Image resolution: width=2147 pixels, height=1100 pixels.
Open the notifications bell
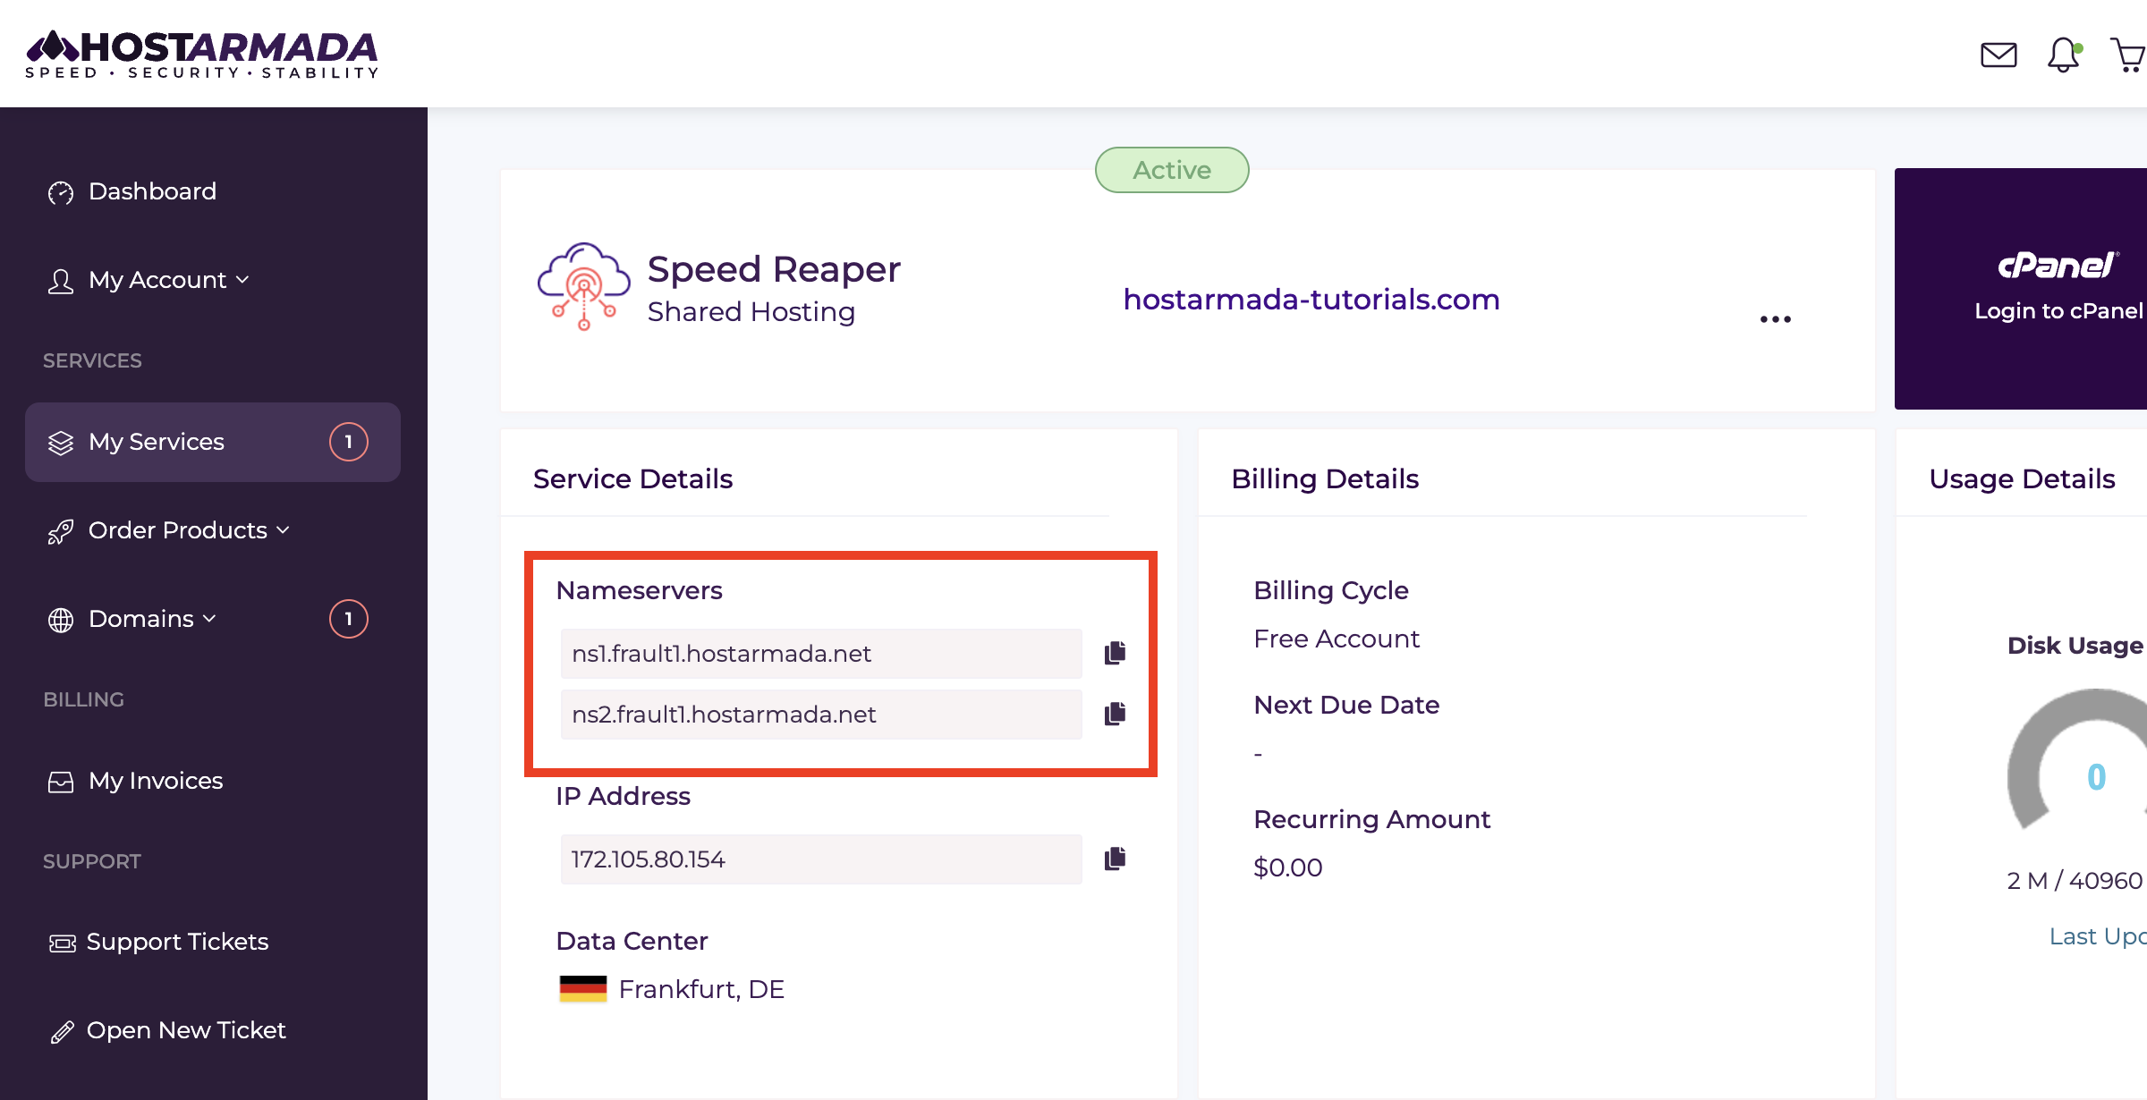2064,55
